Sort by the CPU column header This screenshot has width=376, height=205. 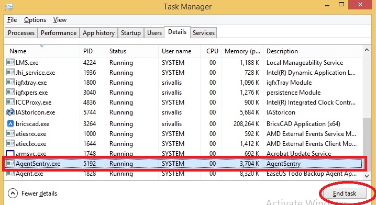(x=211, y=51)
